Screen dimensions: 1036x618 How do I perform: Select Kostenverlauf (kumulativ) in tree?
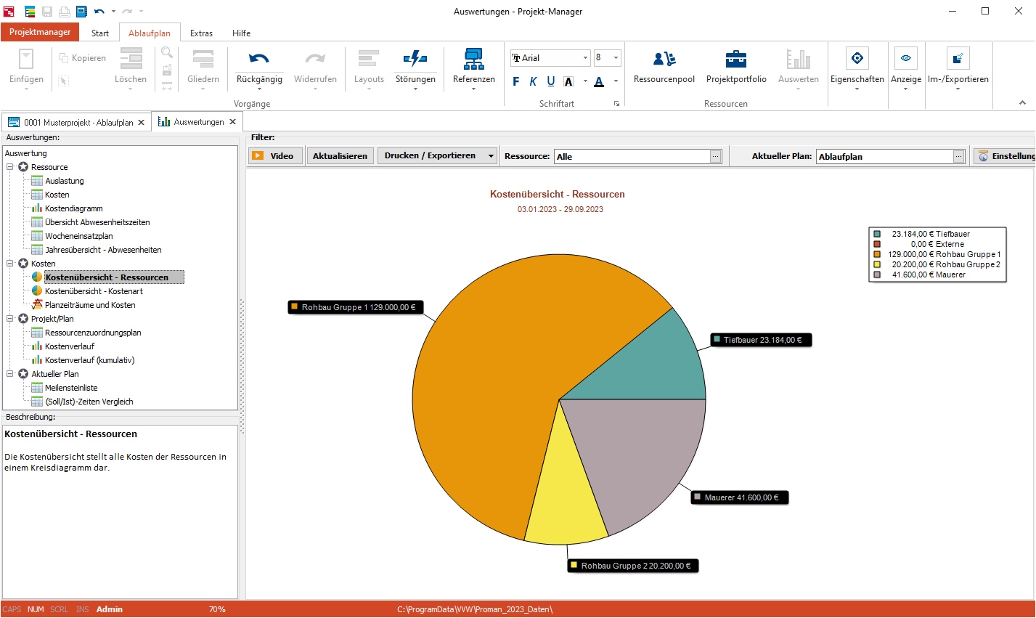90,360
